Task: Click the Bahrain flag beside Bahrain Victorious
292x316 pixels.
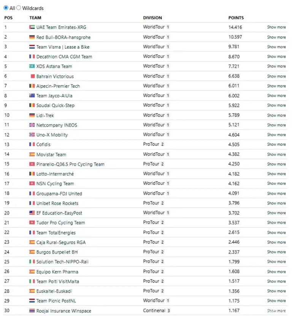Action: pyautogui.click(x=32, y=76)
